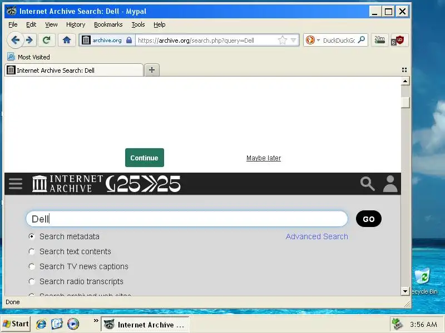Select the Search metadata radio button
Viewport: 445px width, 333px height.
(32, 236)
